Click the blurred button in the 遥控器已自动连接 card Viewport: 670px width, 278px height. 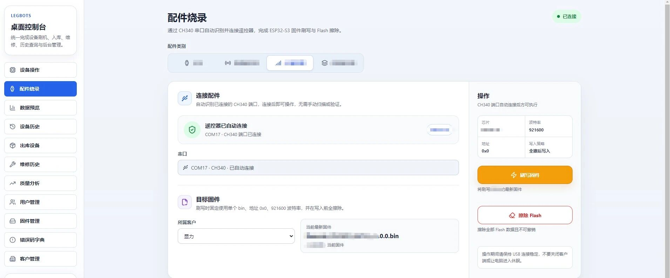pyautogui.click(x=439, y=130)
